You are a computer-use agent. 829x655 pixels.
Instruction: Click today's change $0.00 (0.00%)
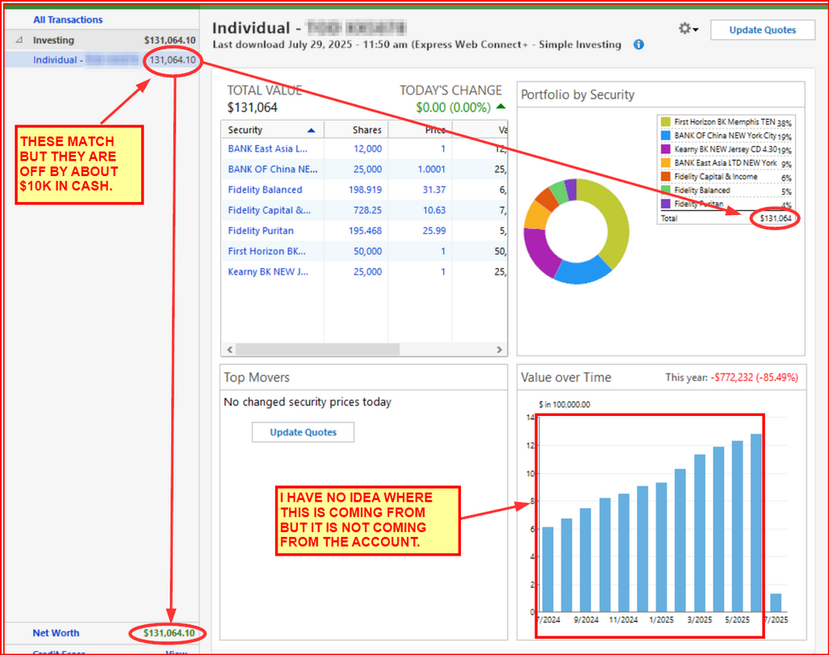tap(453, 107)
